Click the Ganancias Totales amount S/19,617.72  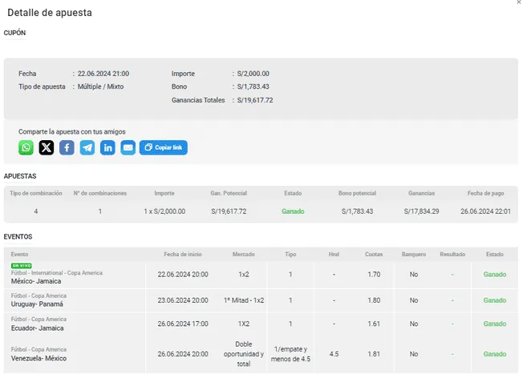tap(255, 100)
